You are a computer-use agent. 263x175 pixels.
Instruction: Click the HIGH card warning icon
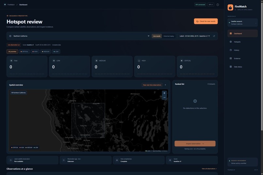coord(139,61)
